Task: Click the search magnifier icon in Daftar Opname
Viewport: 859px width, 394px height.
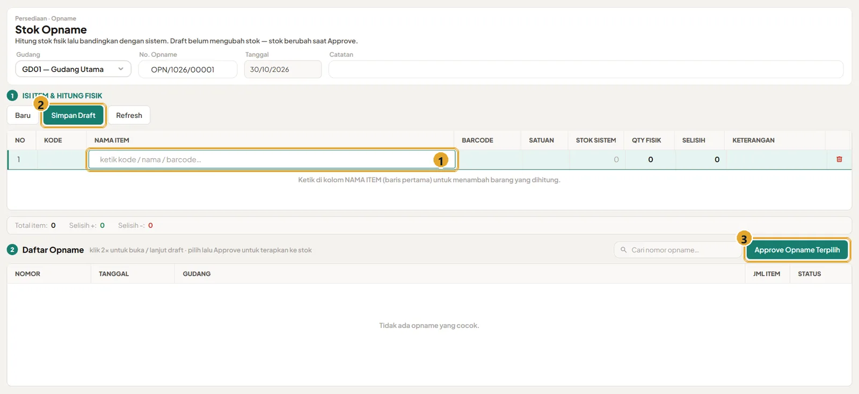Action: [623, 250]
